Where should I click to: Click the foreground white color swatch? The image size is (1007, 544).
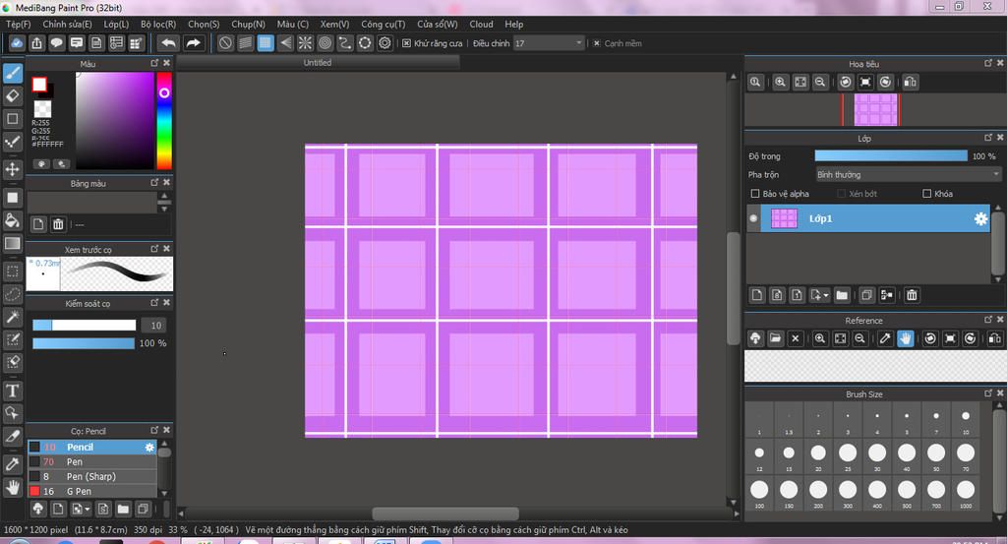39,85
